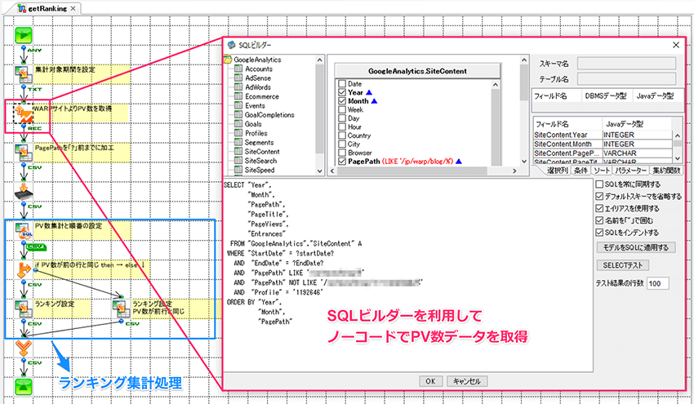Select the Goals table icon in tree
This screenshot has height=404, width=694.
click(238, 124)
